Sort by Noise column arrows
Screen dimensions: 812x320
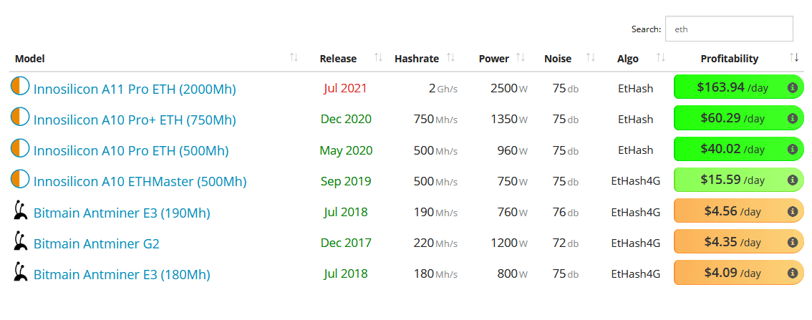point(590,57)
